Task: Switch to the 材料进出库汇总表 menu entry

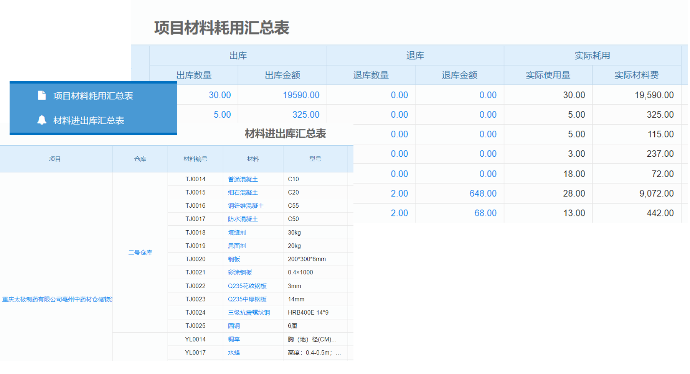Action: coord(89,121)
